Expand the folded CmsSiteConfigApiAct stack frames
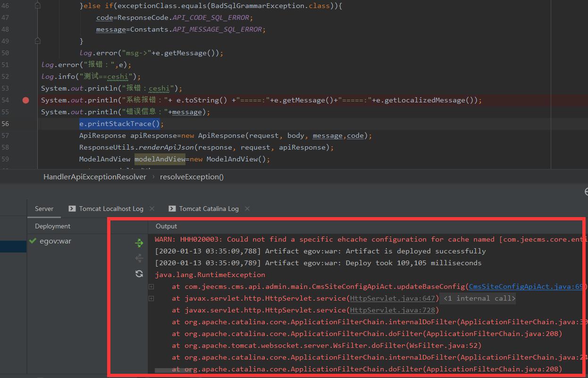 (151, 286)
